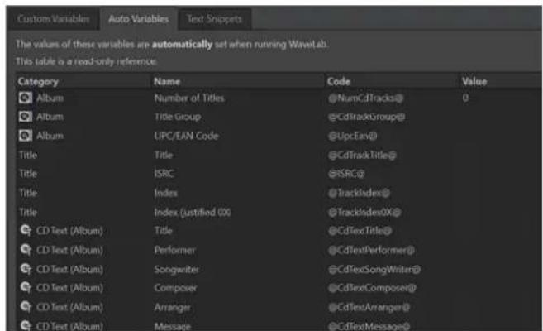543x331 pixels.
Task: Click the @CdTextSongWriter@ code cell
Action: [374, 269]
